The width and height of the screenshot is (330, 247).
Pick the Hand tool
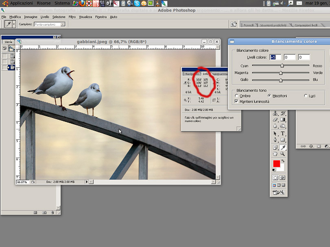pos(275,154)
